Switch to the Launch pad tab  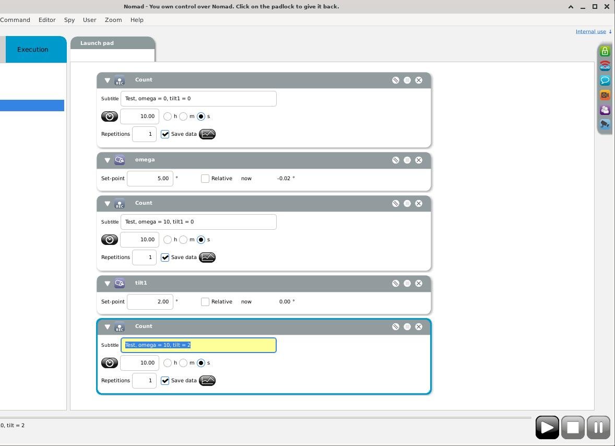coord(97,43)
